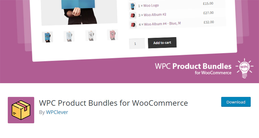Select the pink poster thumbnail
Screen dimensions: 259x138
click(112, 35)
